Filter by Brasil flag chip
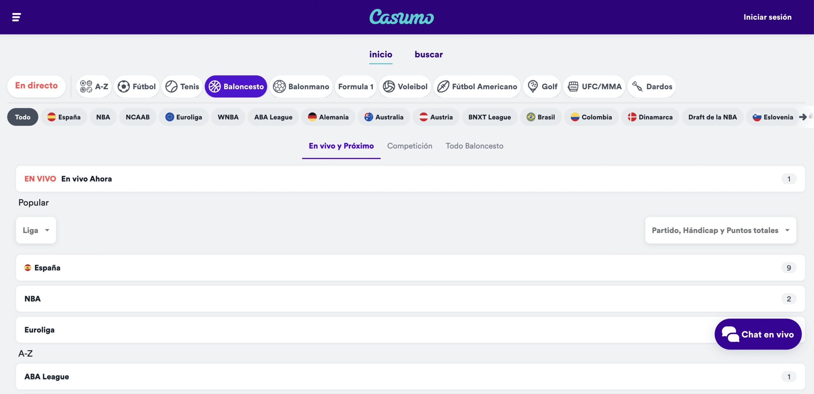Screen dimensions: 814x394 (541, 117)
